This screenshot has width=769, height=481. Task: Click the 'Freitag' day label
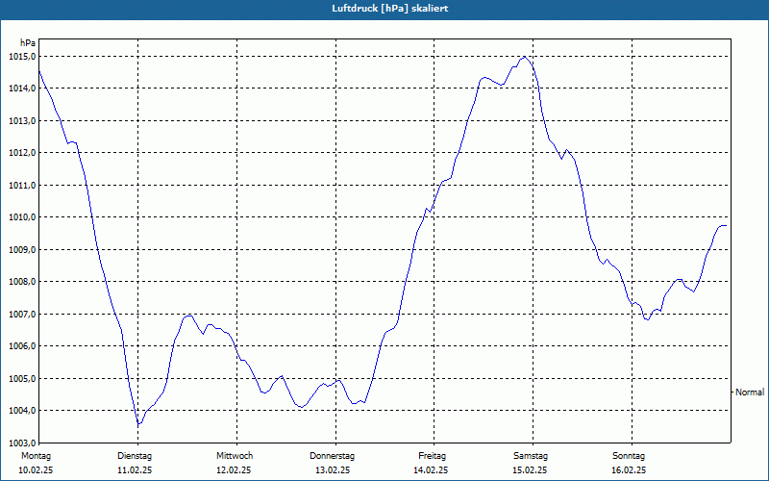(432, 456)
